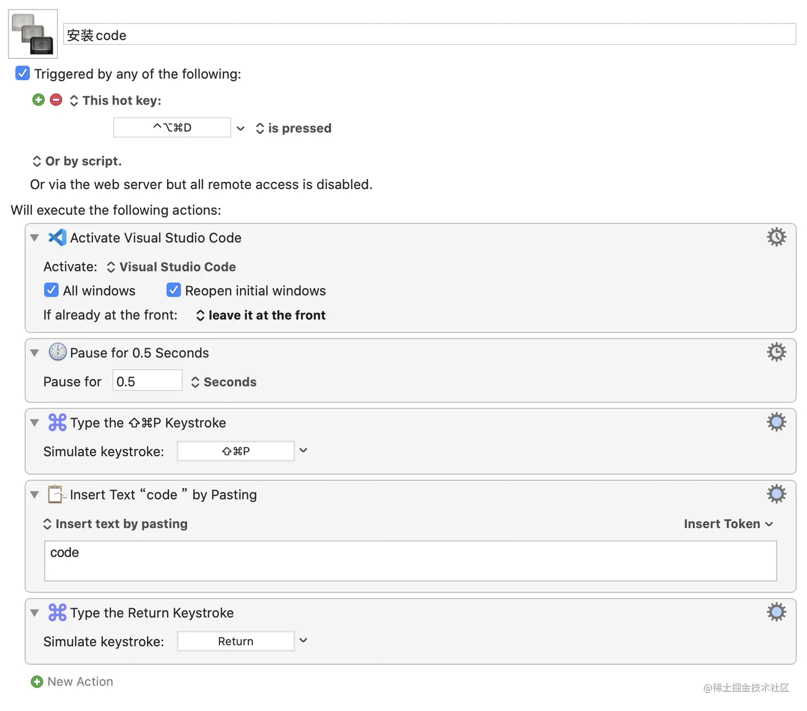Click the 'Type the Return Keystroke' title
The width and height of the screenshot is (807, 711).
click(152, 613)
